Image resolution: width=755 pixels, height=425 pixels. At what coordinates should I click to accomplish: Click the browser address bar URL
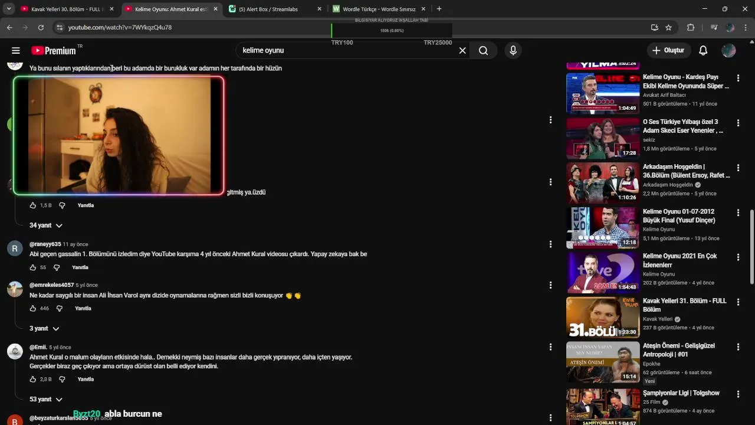[x=120, y=27]
